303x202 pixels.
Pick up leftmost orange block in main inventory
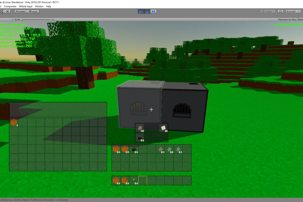[x=116, y=149]
